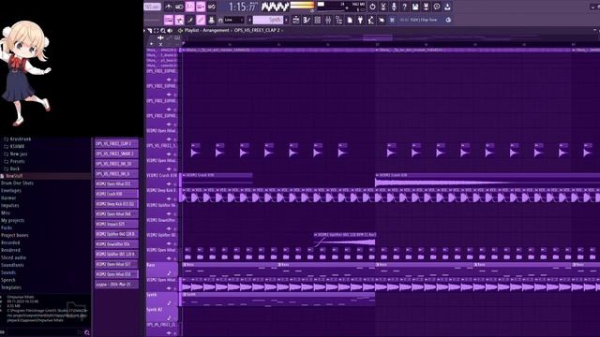Click the Playlist breadcrumb label
Image resolution: width=600 pixels, height=337 pixels.
(x=191, y=30)
